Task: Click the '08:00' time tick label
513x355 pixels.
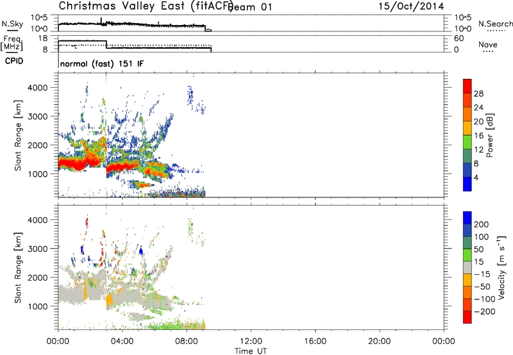Action: (187, 342)
